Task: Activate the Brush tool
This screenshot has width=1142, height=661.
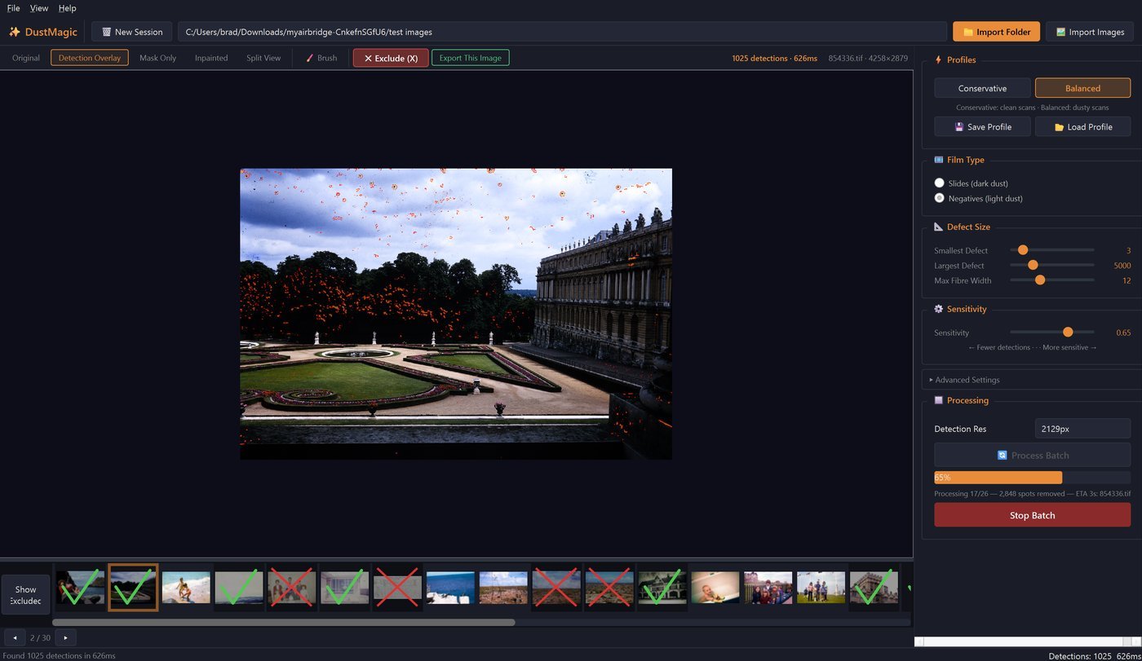Action: click(321, 58)
